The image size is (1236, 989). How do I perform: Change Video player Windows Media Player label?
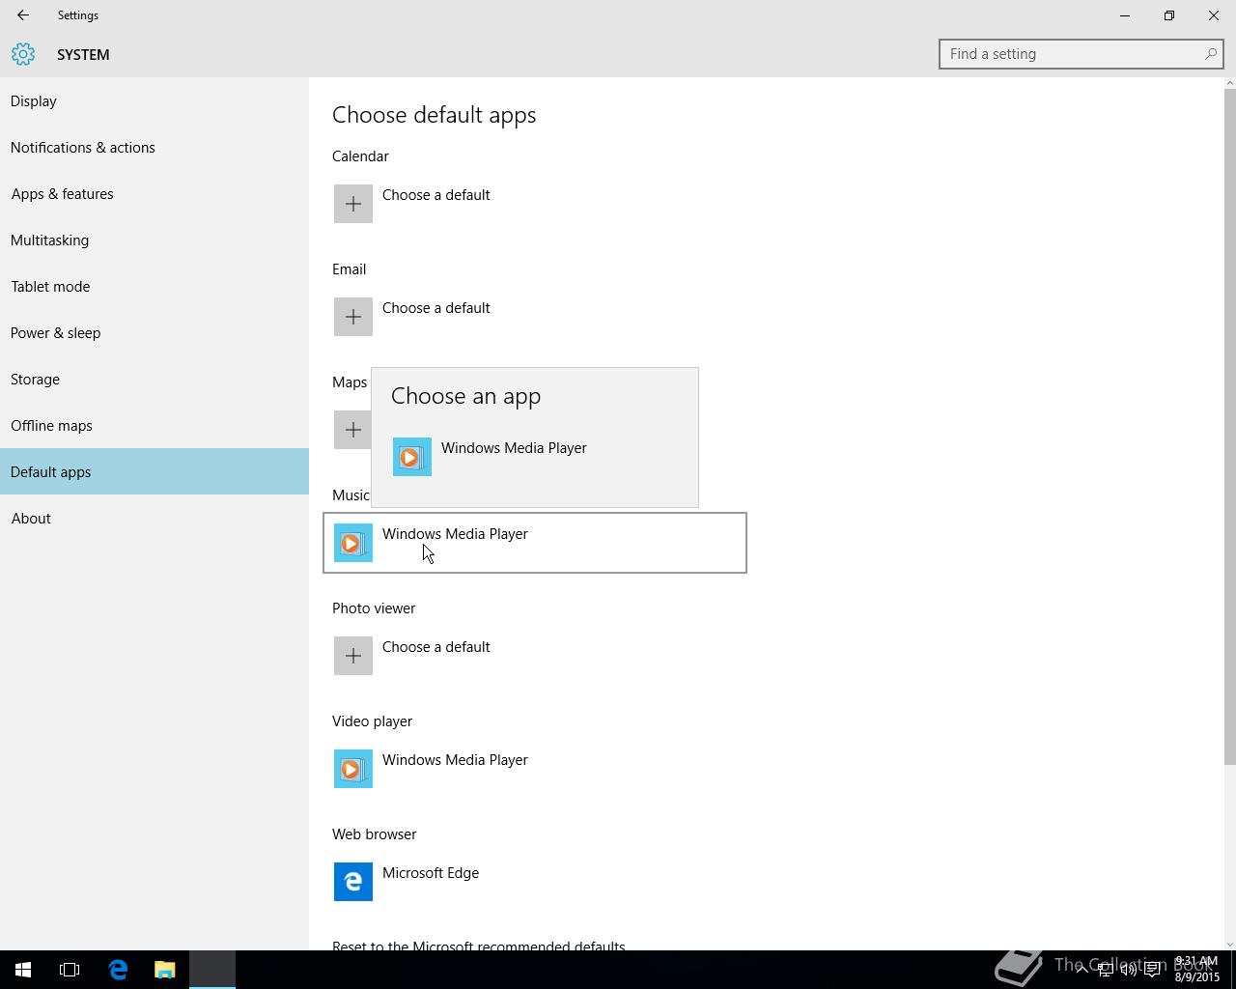click(455, 760)
